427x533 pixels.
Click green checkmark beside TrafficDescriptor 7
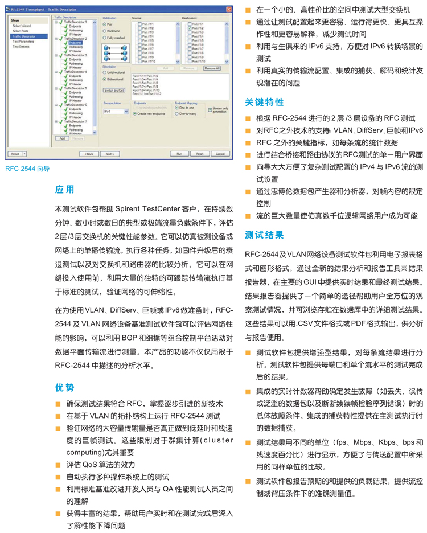pyautogui.click(x=59, y=121)
